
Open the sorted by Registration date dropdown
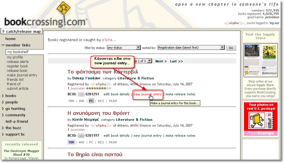pos(191,48)
